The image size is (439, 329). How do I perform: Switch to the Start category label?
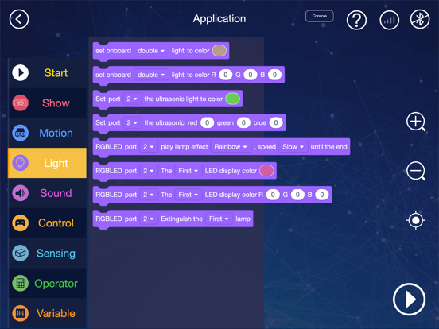(x=56, y=73)
